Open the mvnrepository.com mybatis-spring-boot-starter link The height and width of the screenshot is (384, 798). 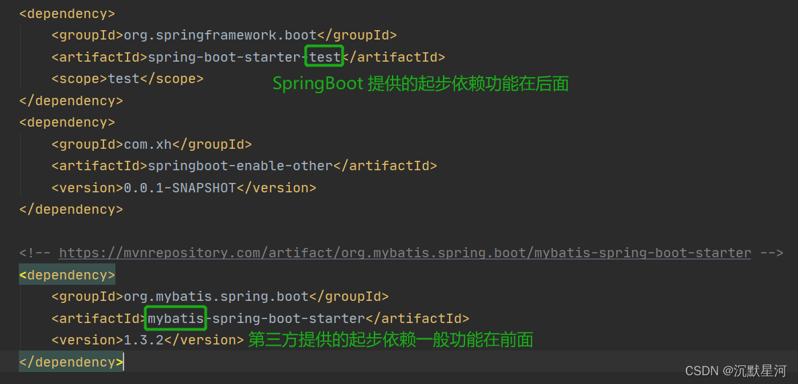tap(405, 253)
